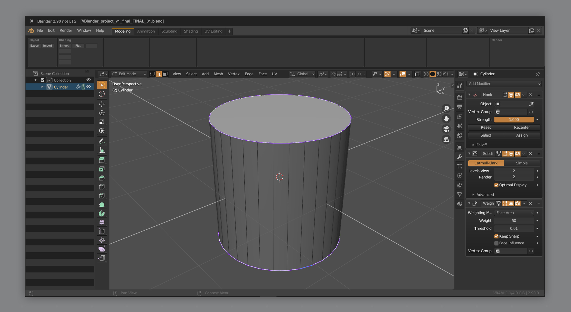
Task: Open the UV Editing workspace tab
Action: (213, 31)
